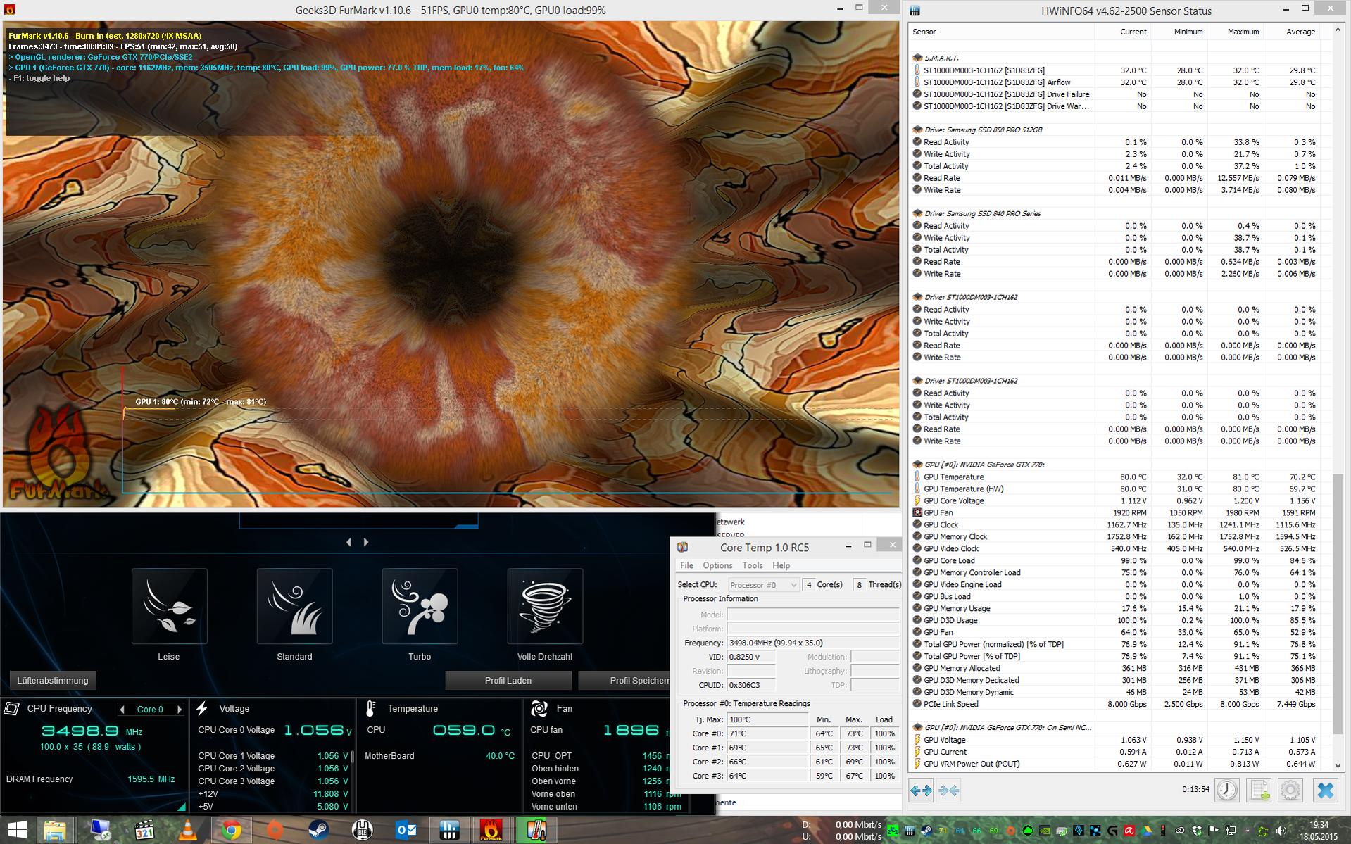Select the GPU Core Load sensor row
Image resolution: width=1351 pixels, height=844 pixels.
1114,560
